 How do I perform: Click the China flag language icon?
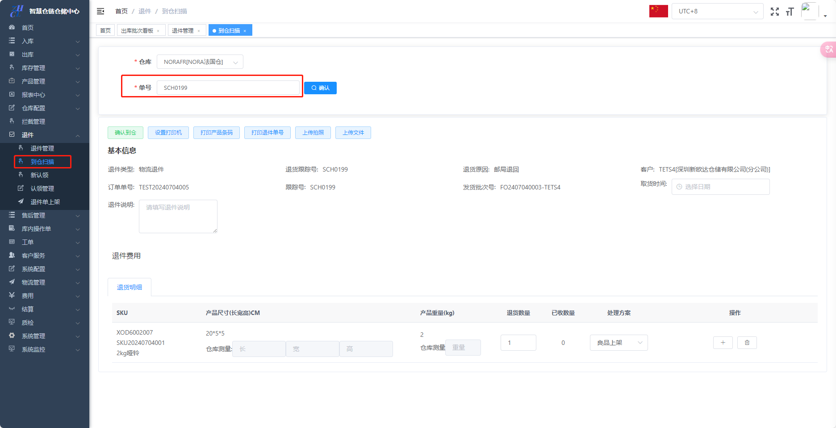658,11
